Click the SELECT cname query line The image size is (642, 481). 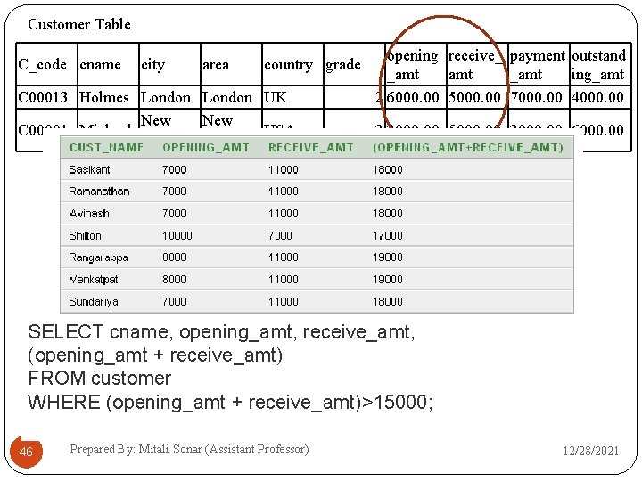coord(221,332)
